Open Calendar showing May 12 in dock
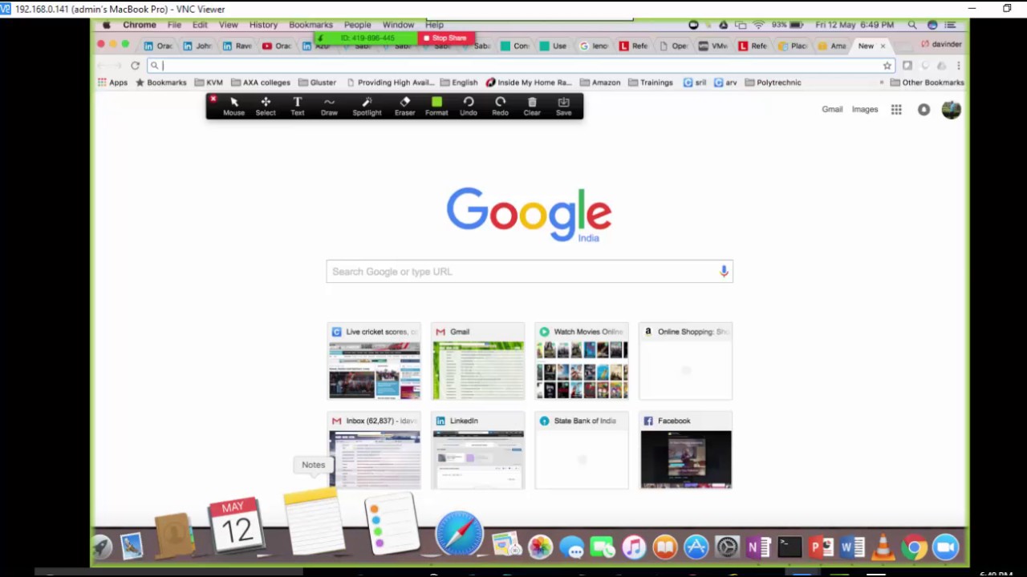Screen dimensions: 1027x577 click(235, 525)
